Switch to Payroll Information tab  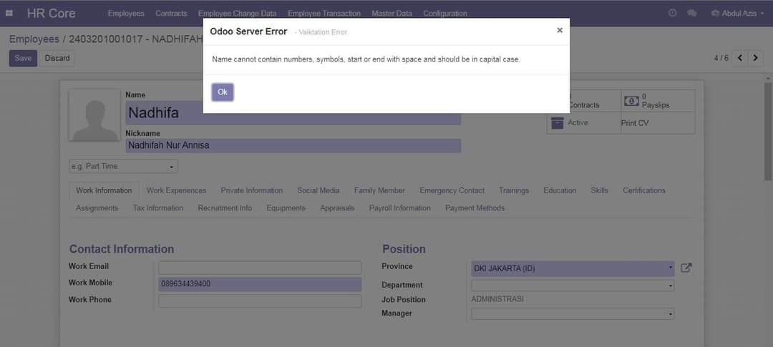tap(400, 208)
